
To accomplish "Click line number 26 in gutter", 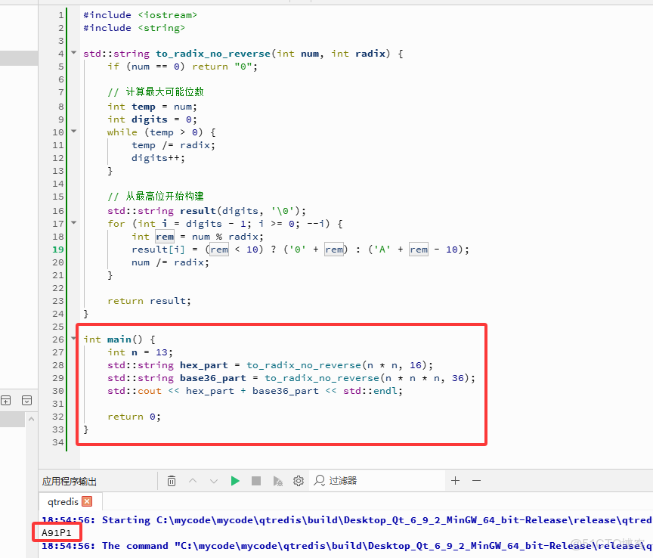I will click(58, 339).
